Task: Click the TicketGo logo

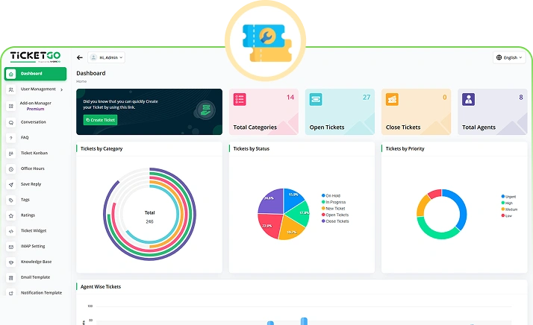Action: click(x=35, y=57)
